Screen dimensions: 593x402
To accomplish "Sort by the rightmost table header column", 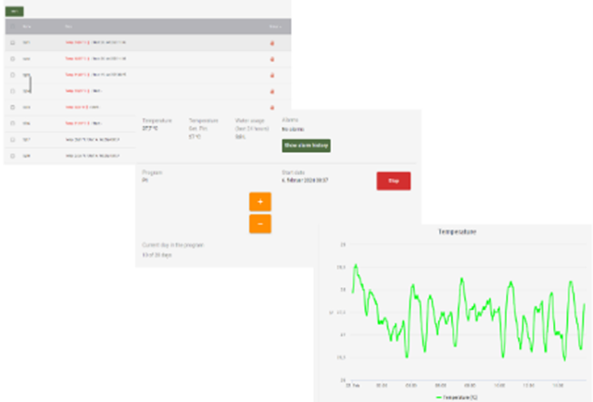I will (x=274, y=27).
